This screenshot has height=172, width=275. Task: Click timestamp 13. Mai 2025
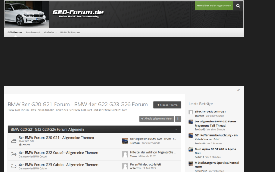click(x=149, y=168)
